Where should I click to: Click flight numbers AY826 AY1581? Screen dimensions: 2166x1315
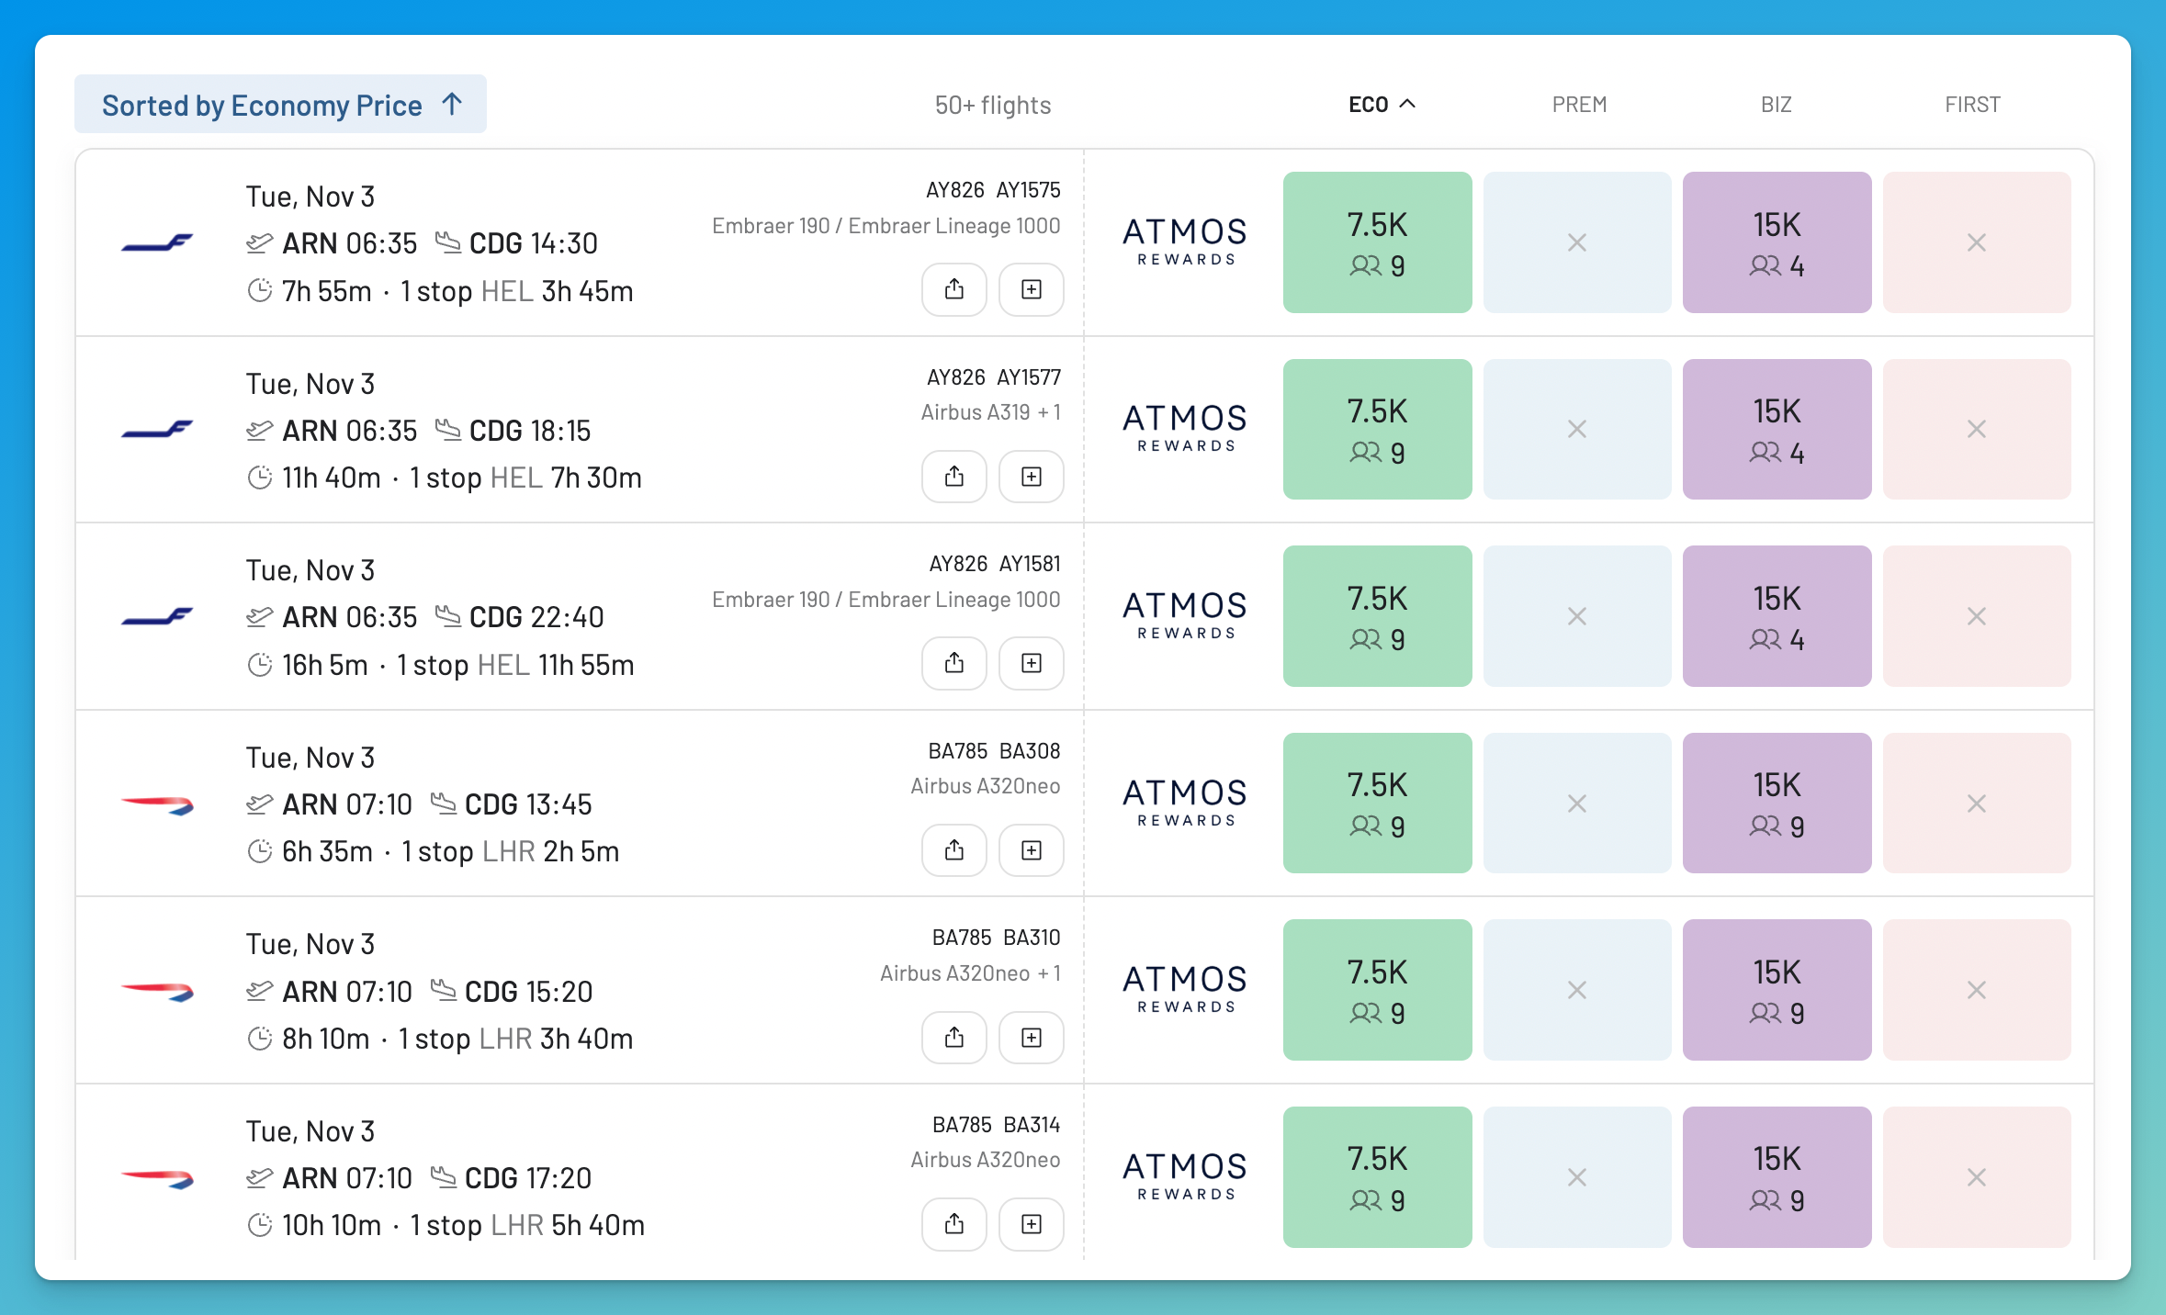995,563
